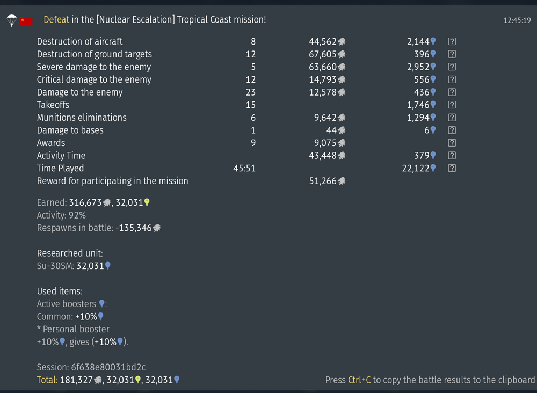Image resolution: width=537 pixels, height=393 pixels.
Task: Select the Su-30SM researched unit entry
Action: pos(74,266)
